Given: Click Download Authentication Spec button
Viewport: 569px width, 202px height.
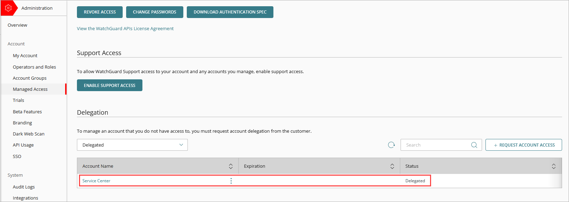Looking at the screenshot, I should (x=230, y=12).
